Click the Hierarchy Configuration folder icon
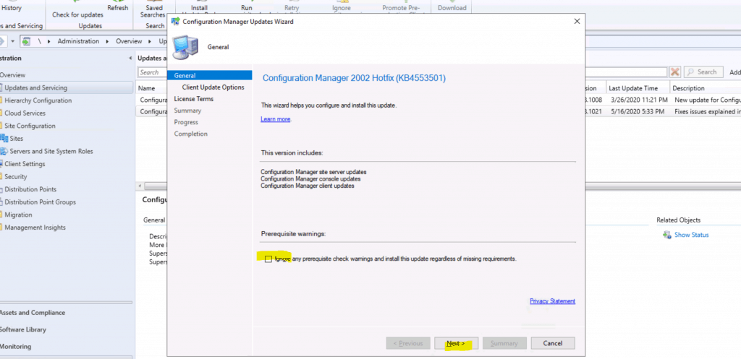741x359 pixels. point(1,100)
